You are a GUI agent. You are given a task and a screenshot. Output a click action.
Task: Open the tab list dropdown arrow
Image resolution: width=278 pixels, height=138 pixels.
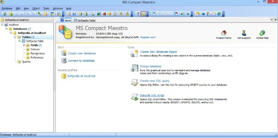(x=272, y=20)
